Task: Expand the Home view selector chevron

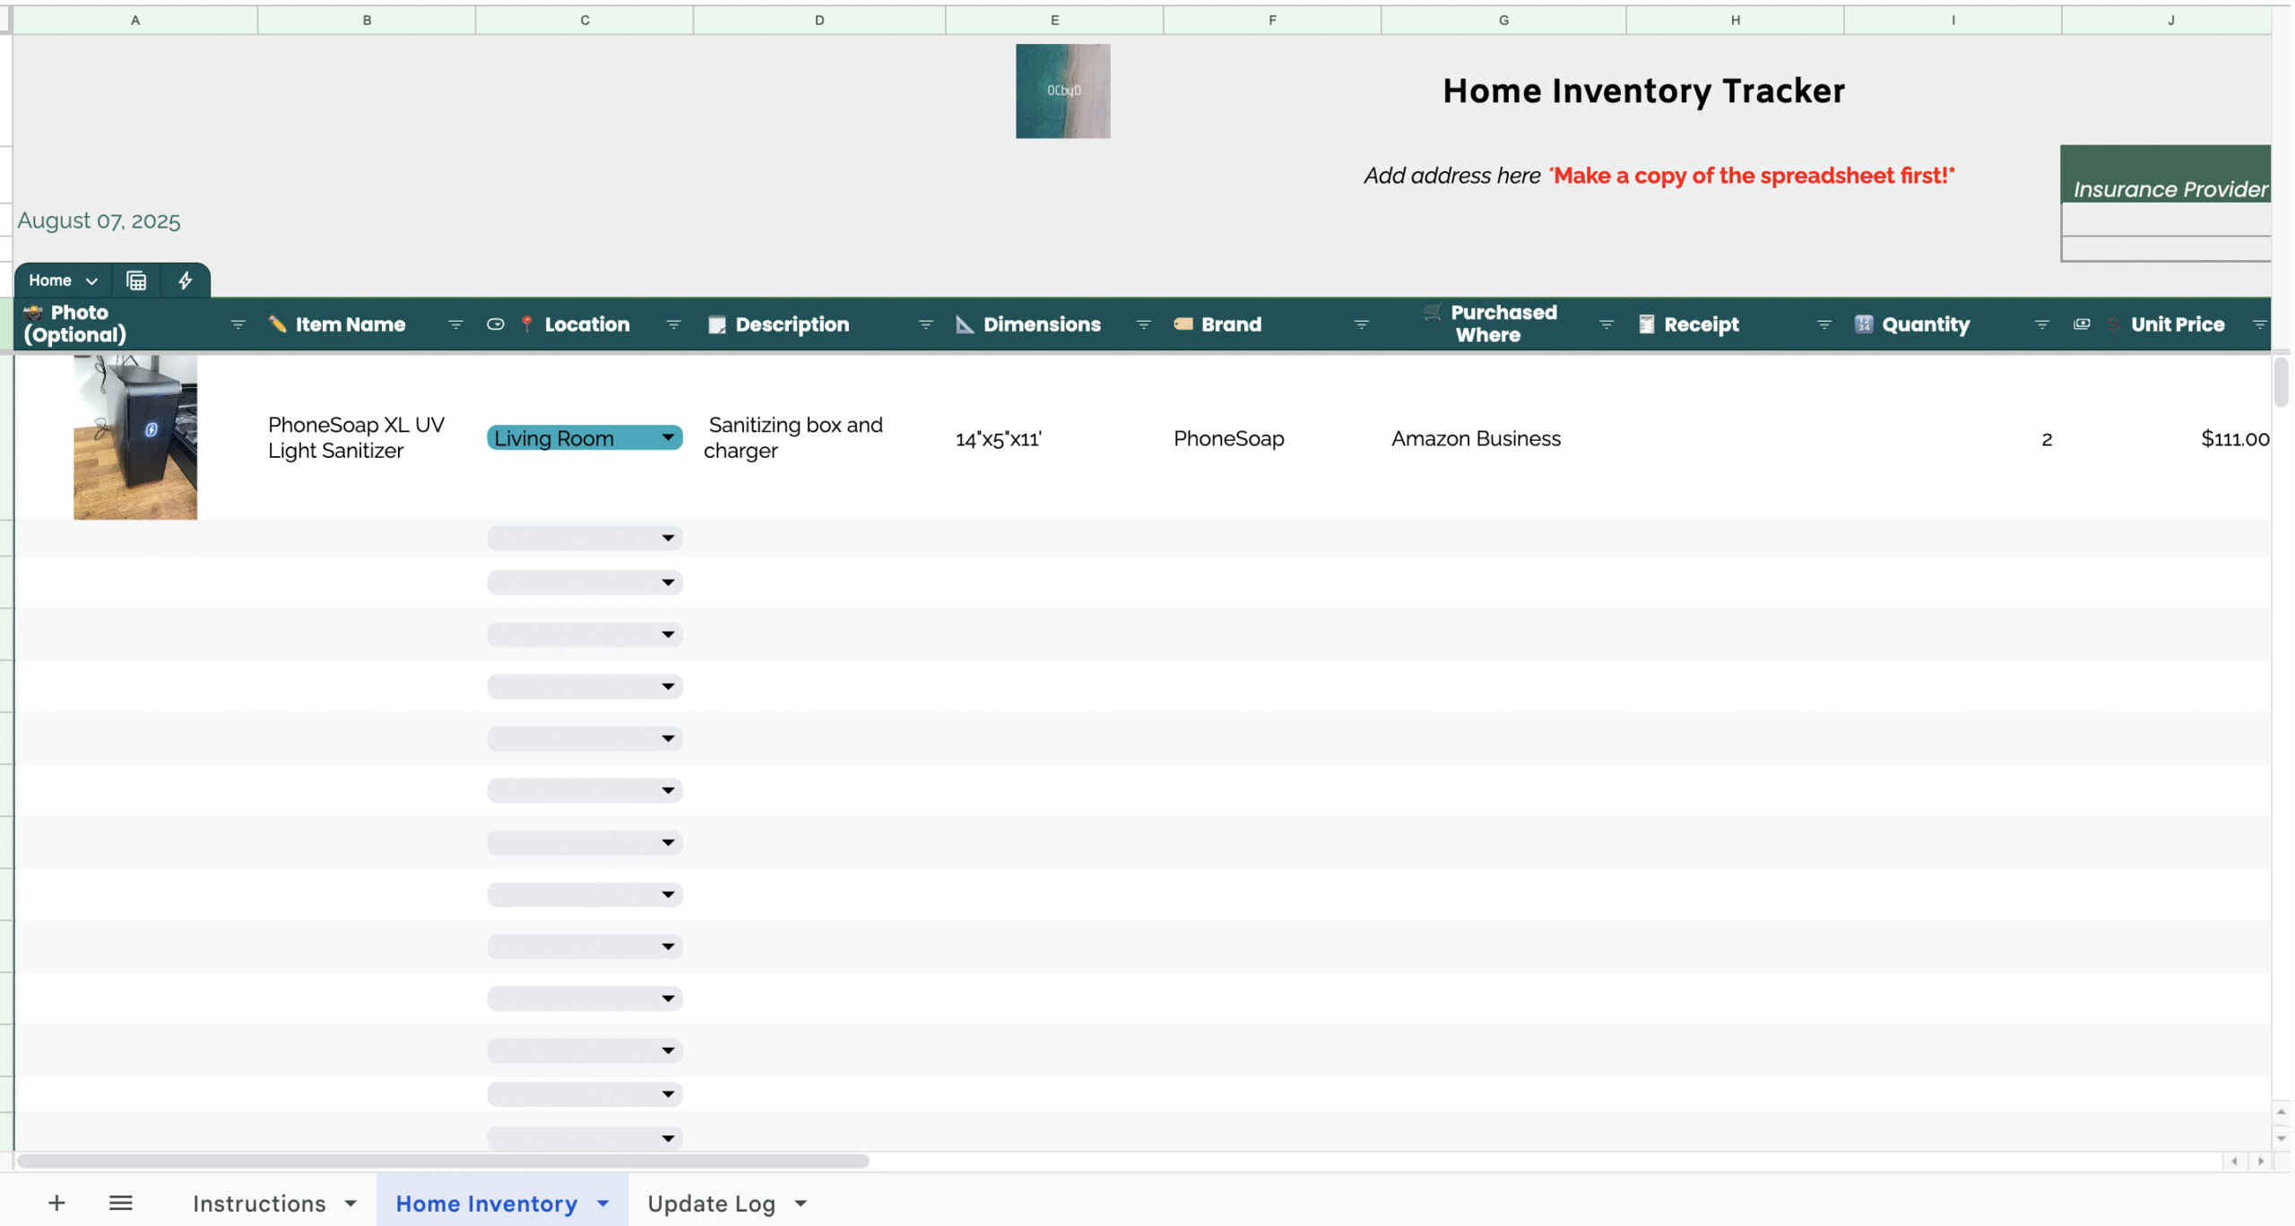Action: [x=92, y=280]
